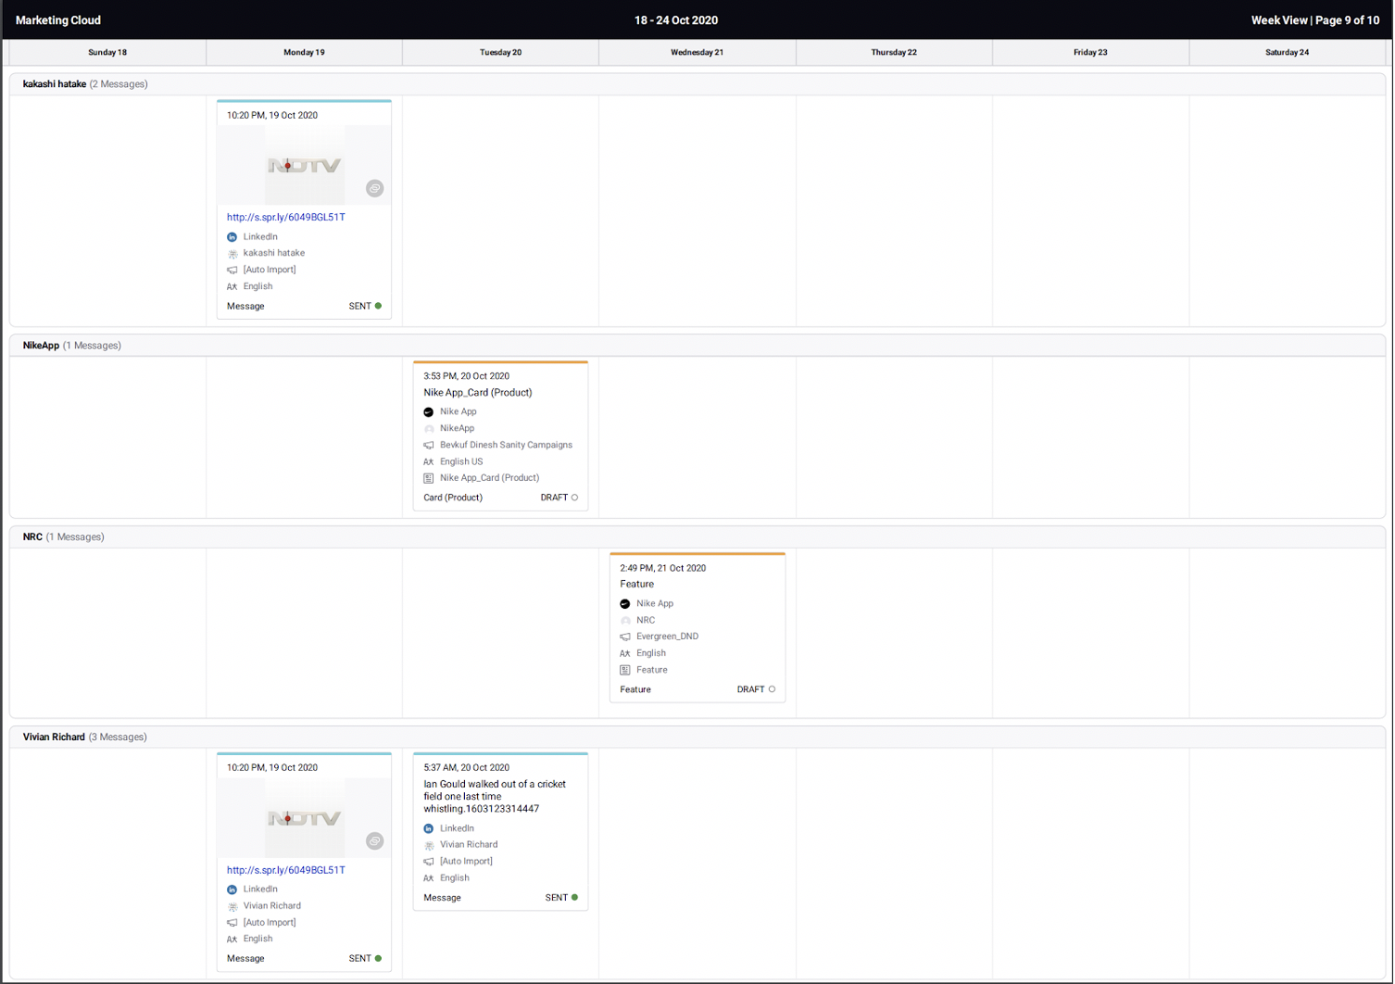Click green SENT dot in Ian Gould card
This screenshot has height=984, width=1395.
click(x=574, y=898)
